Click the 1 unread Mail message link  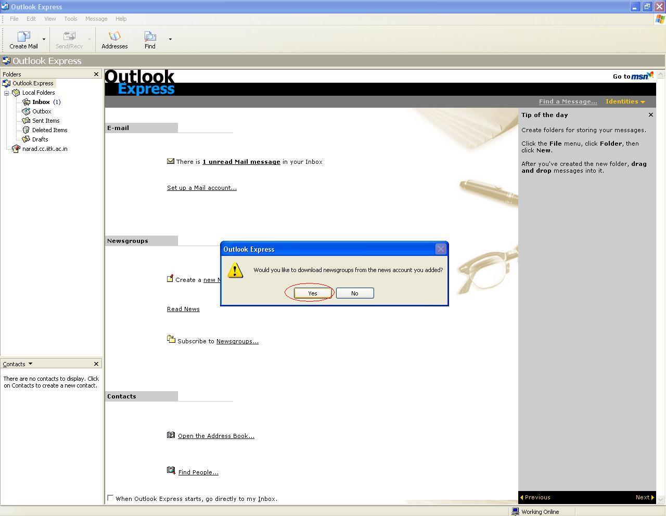click(241, 162)
